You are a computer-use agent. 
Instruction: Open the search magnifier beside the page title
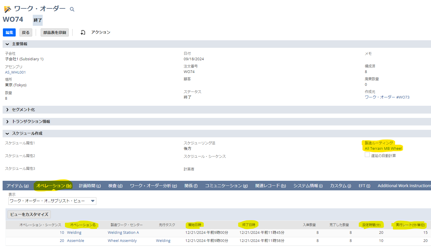point(72,9)
